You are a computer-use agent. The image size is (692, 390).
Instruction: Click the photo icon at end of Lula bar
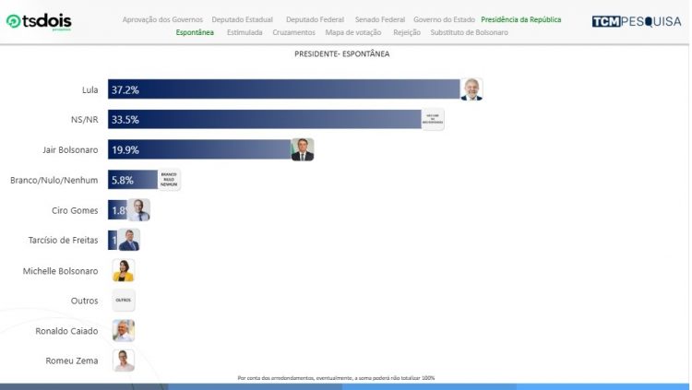(471, 89)
